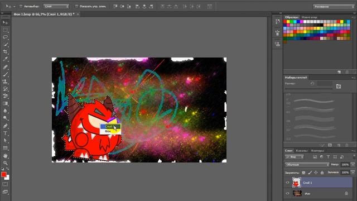This screenshot has height=201, width=357.
Task: Filter layers by adjustment type icon
Action: 321,157
